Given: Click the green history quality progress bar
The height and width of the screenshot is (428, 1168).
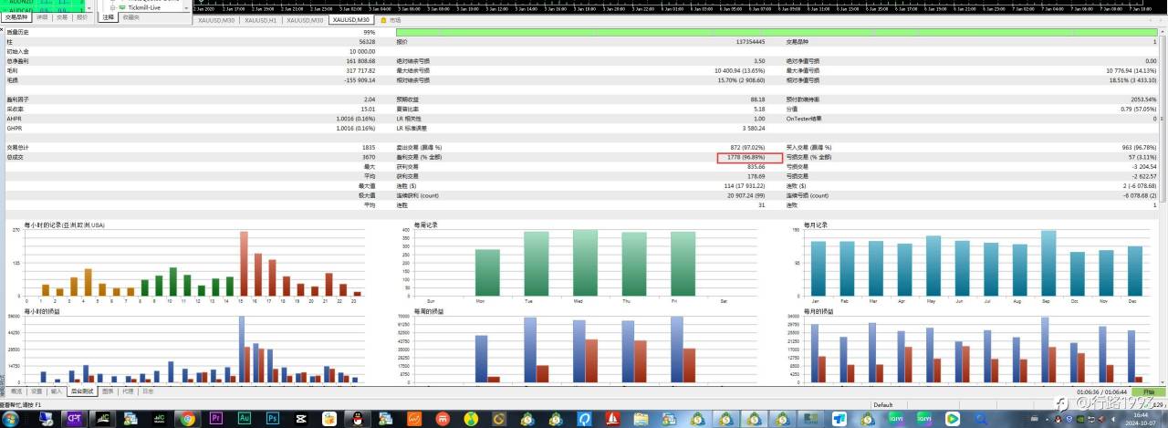Looking at the screenshot, I should pyautogui.click(x=778, y=32).
